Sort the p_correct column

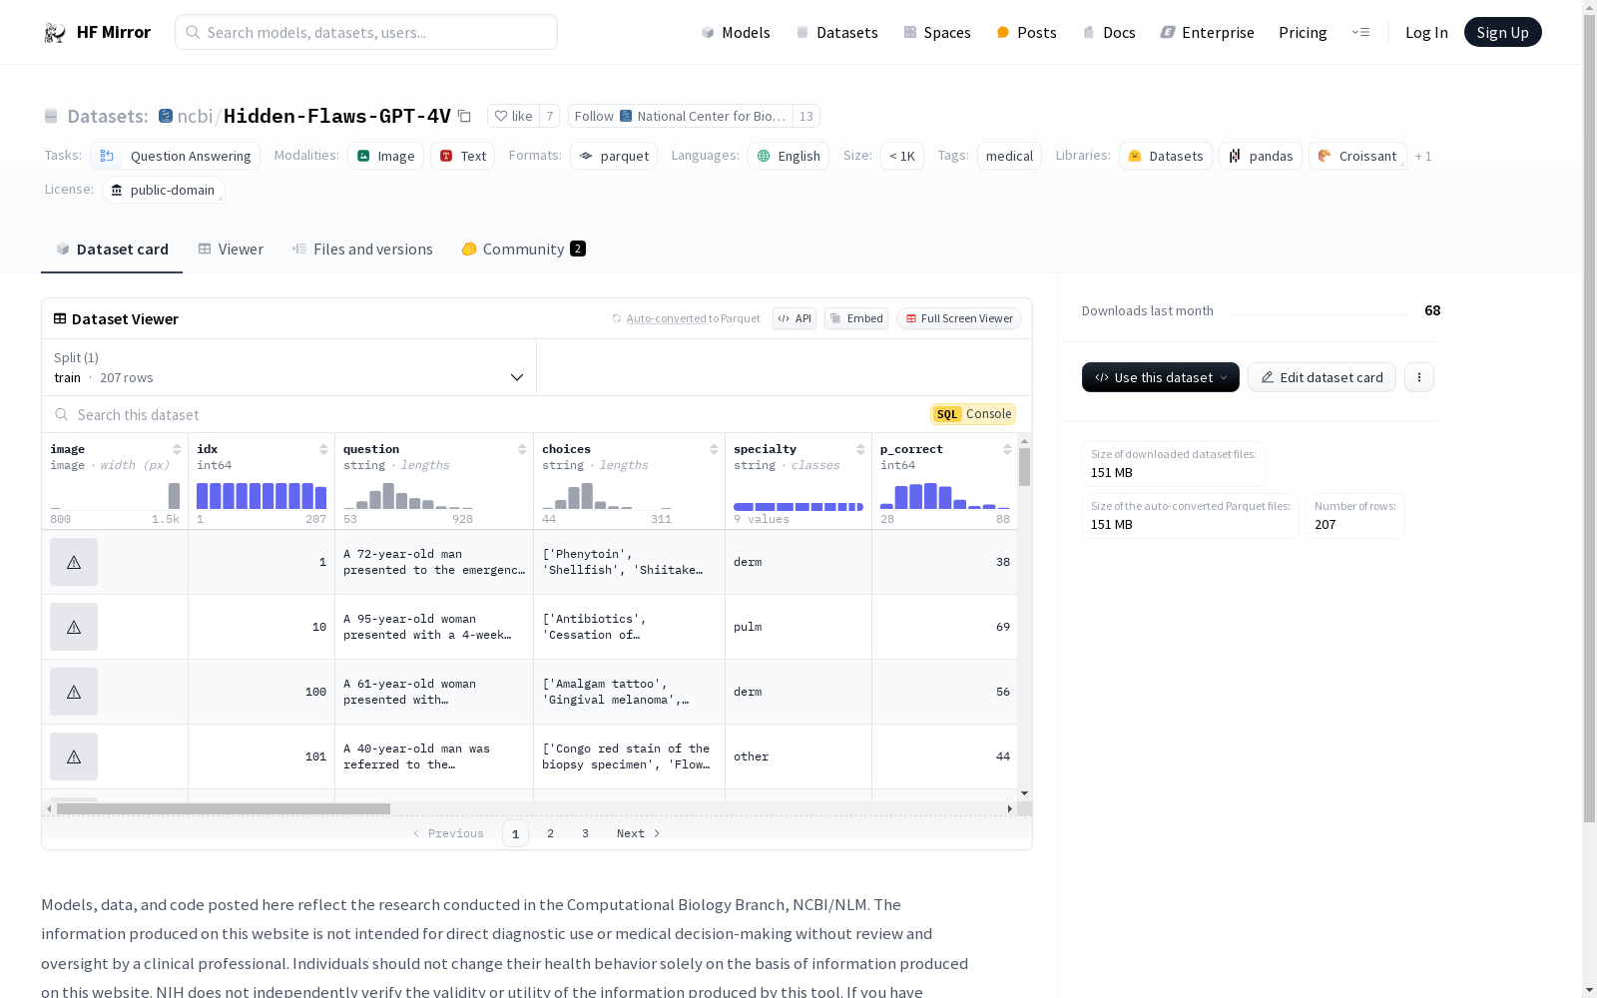coord(1007,449)
